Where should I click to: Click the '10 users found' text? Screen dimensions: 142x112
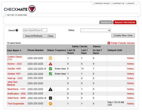(14, 43)
